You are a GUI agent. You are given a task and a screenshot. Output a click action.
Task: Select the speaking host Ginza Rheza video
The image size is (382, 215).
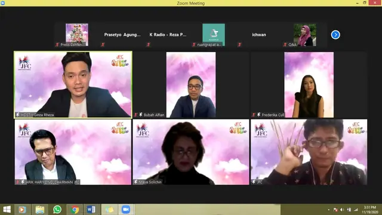(73, 85)
